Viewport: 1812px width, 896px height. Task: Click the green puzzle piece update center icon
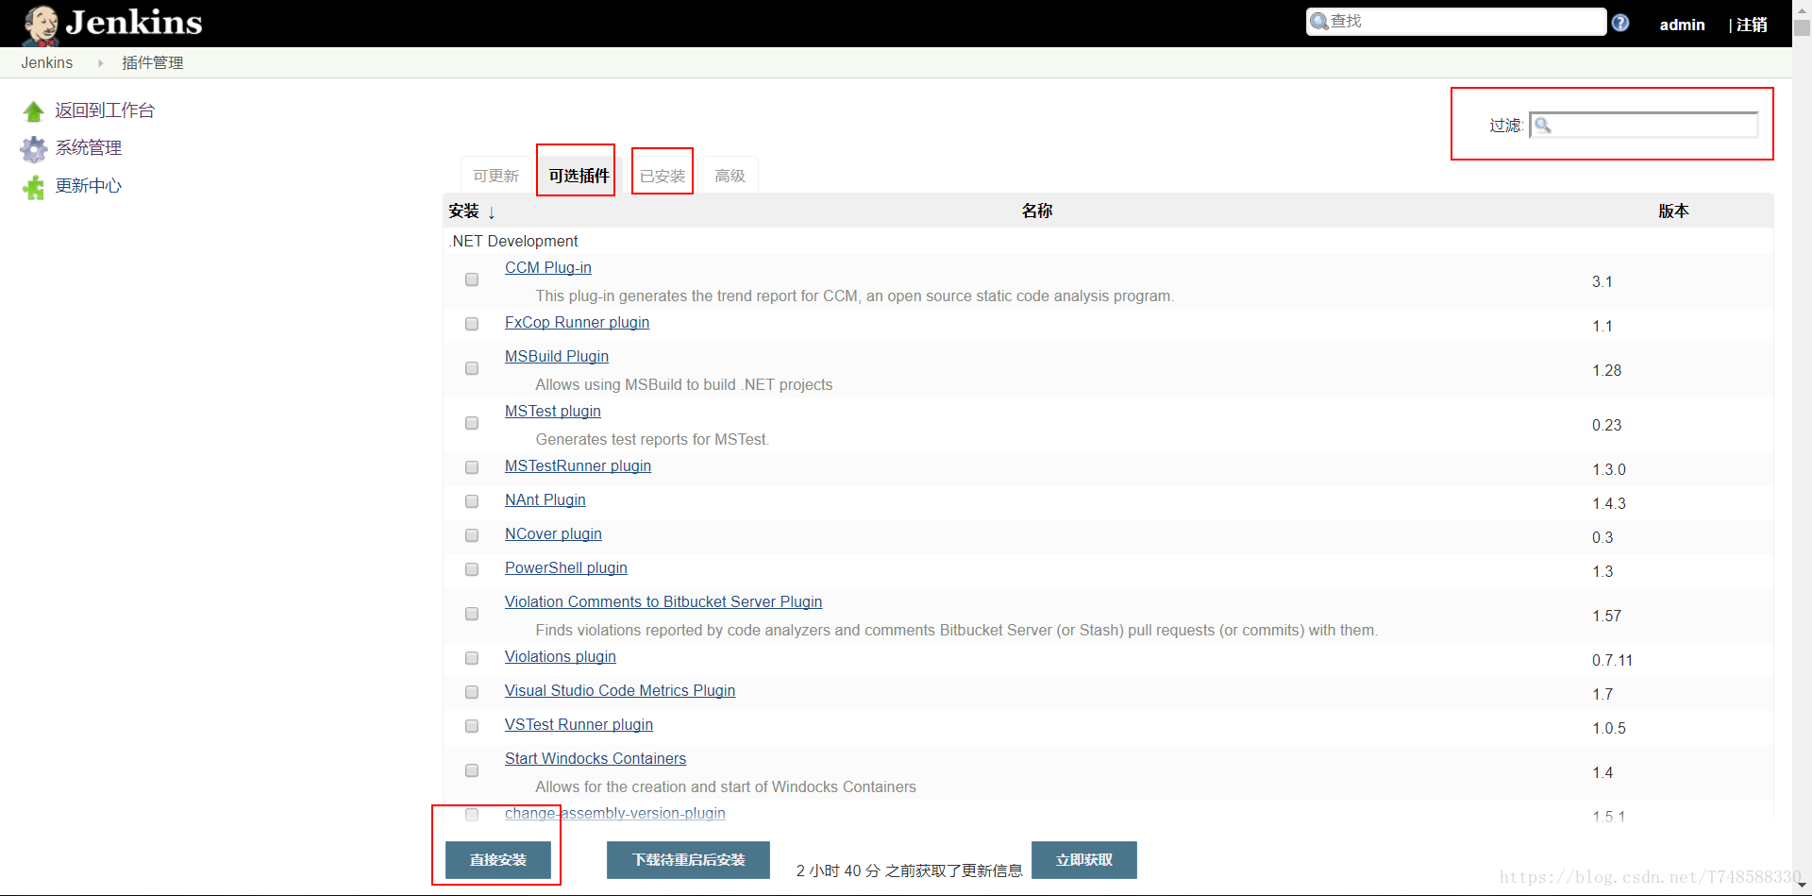coord(34,187)
